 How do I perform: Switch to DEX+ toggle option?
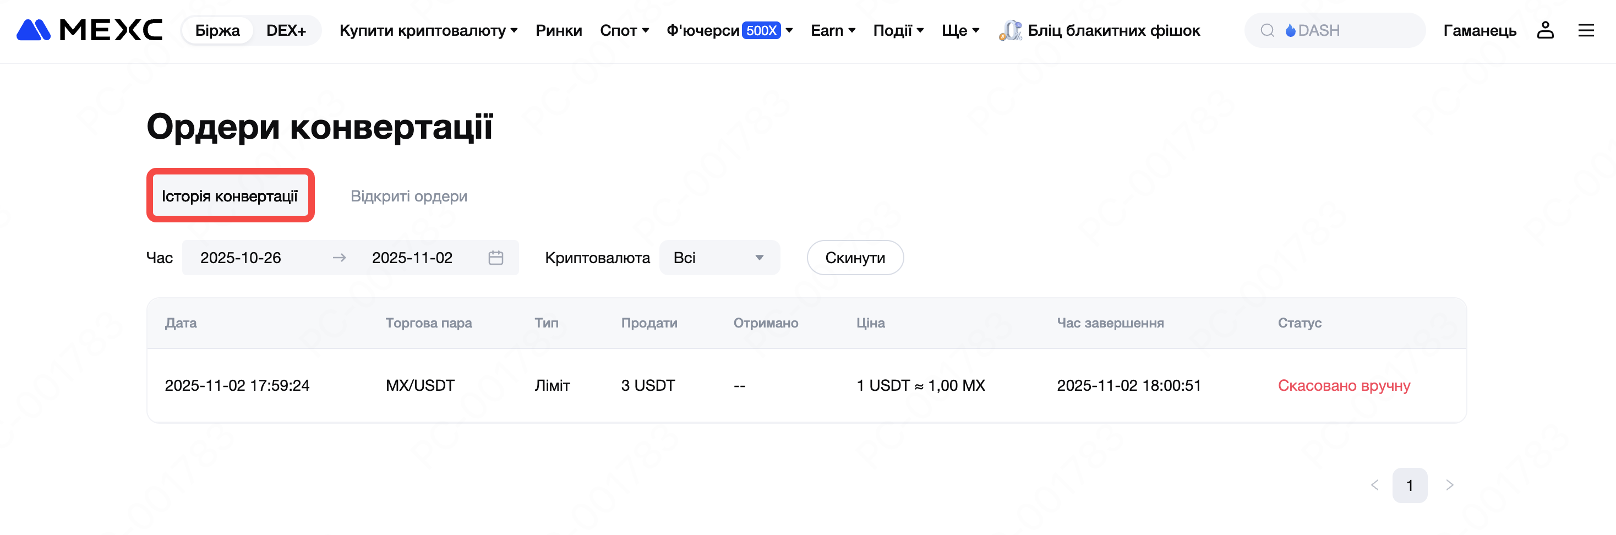click(x=286, y=30)
